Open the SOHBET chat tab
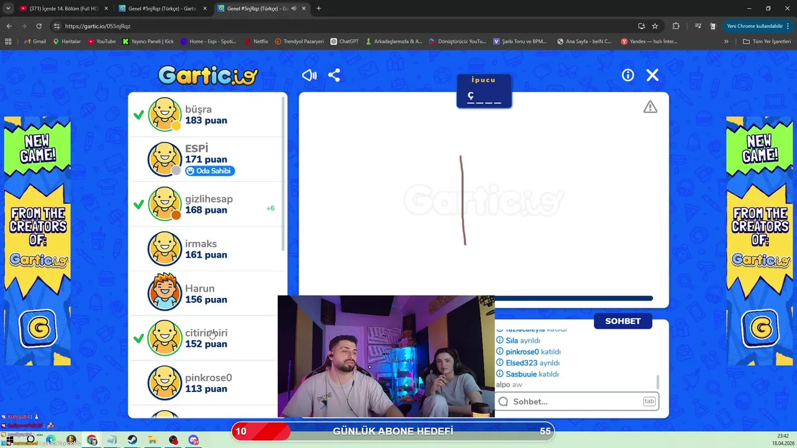 tap(623, 321)
